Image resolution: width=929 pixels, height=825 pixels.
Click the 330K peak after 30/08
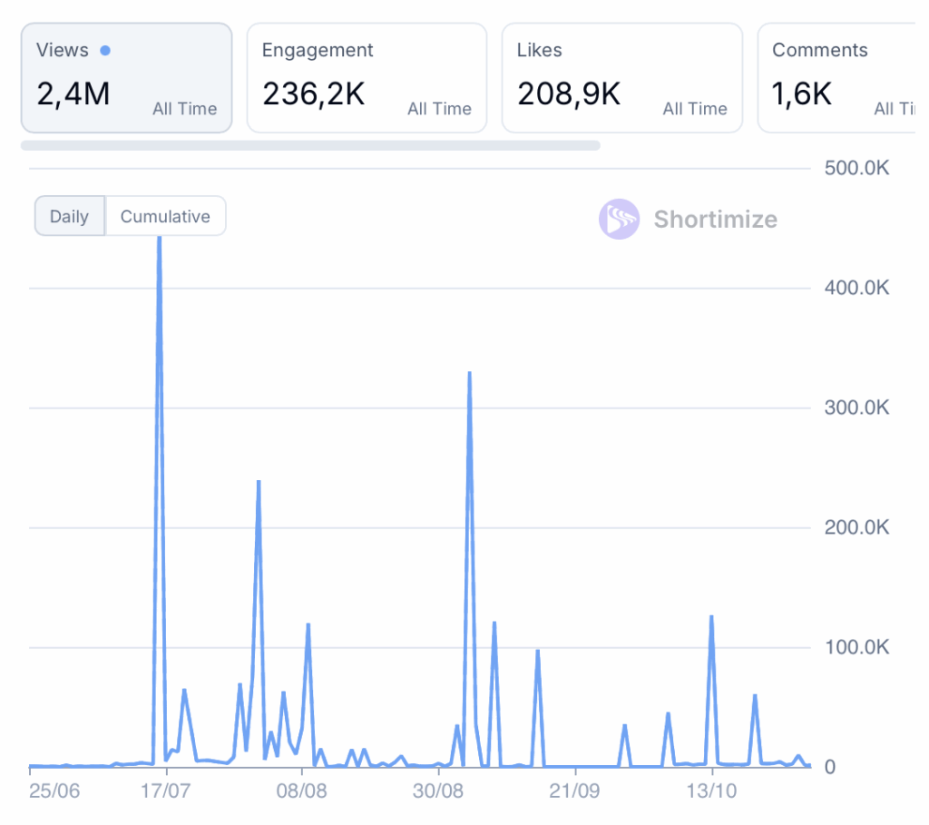pyautogui.click(x=469, y=373)
